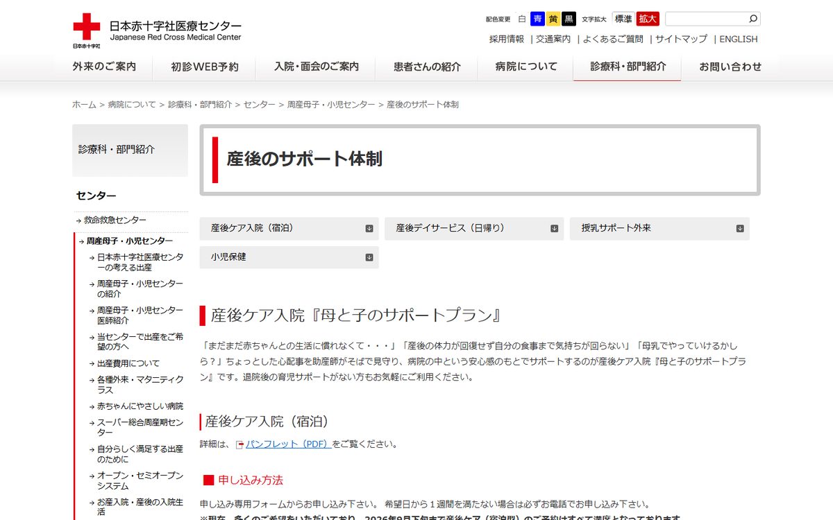833x520 pixels.
Task: Open 交通案内 link
Action: tap(553, 39)
